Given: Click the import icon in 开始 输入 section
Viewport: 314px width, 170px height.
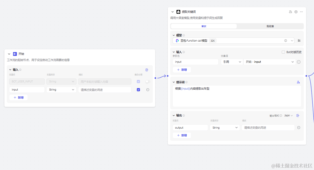Looking at the screenshot, I should (147, 70).
